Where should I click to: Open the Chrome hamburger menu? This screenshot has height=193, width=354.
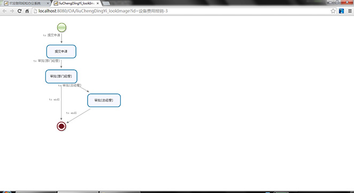point(350,11)
